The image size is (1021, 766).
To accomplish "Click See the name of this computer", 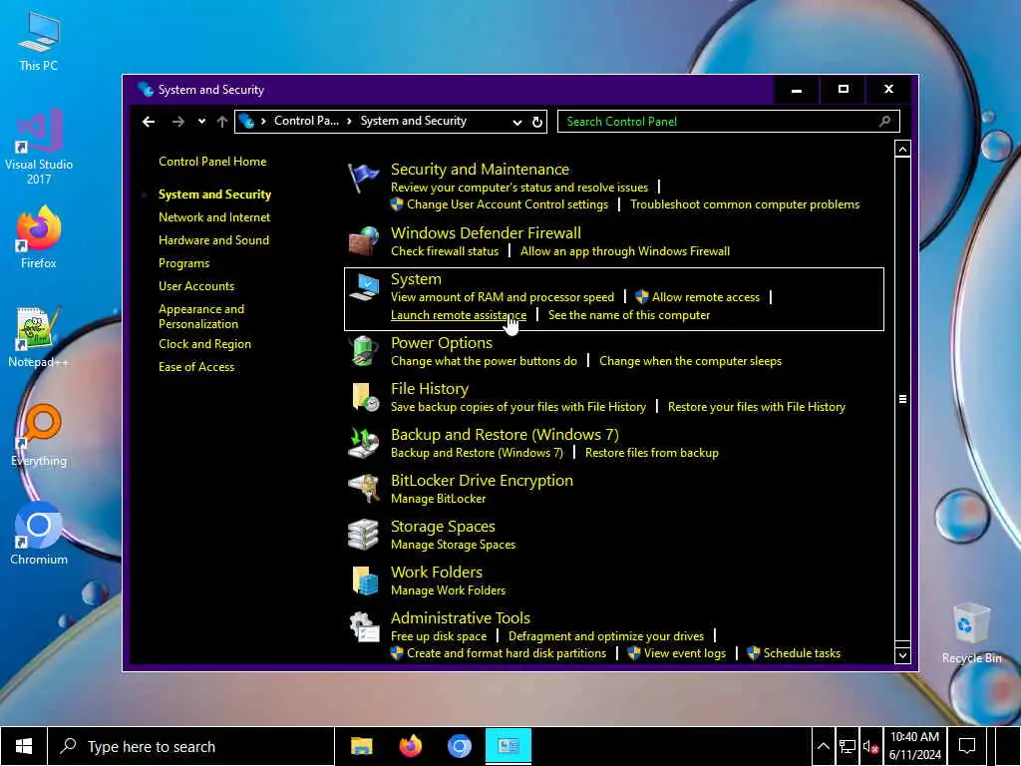I will pyautogui.click(x=629, y=315).
